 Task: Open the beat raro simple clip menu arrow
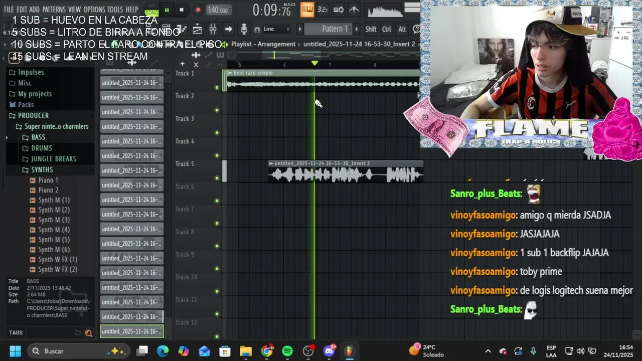click(x=230, y=73)
